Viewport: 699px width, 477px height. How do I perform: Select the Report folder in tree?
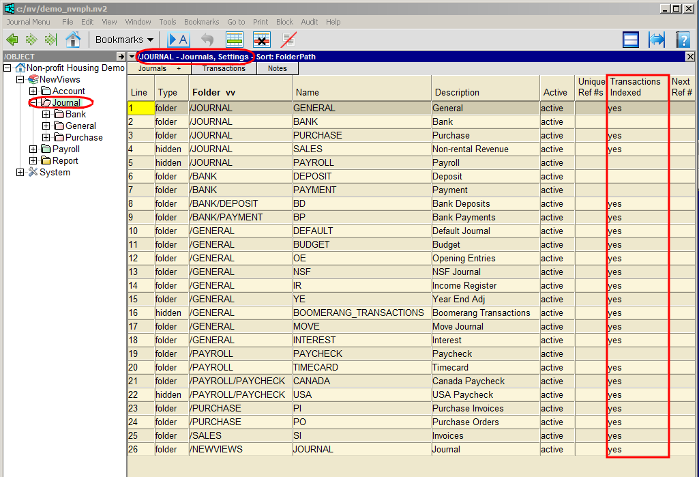[x=65, y=161]
